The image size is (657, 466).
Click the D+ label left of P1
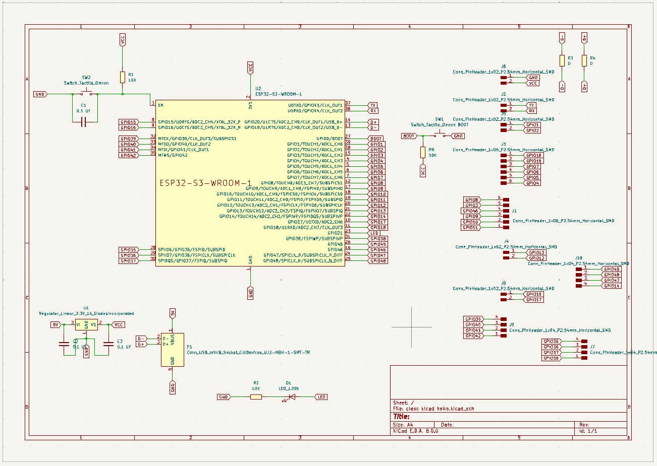click(x=141, y=344)
